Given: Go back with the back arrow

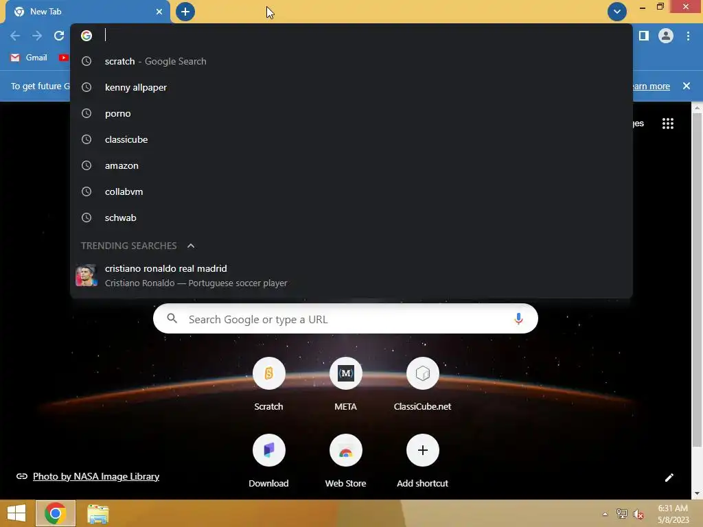Looking at the screenshot, I should [15, 36].
